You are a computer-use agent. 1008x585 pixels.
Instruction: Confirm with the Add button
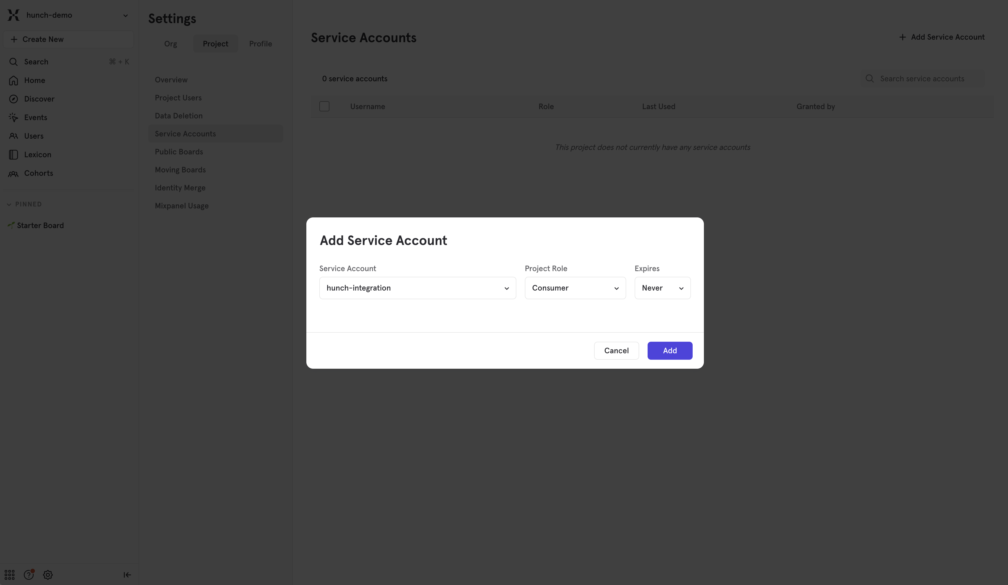click(670, 350)
